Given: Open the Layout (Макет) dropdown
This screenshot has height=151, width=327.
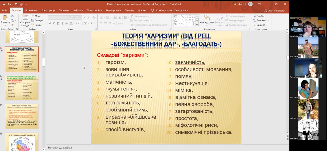Looking at the screenshot, I should click(x=37, y=16).
